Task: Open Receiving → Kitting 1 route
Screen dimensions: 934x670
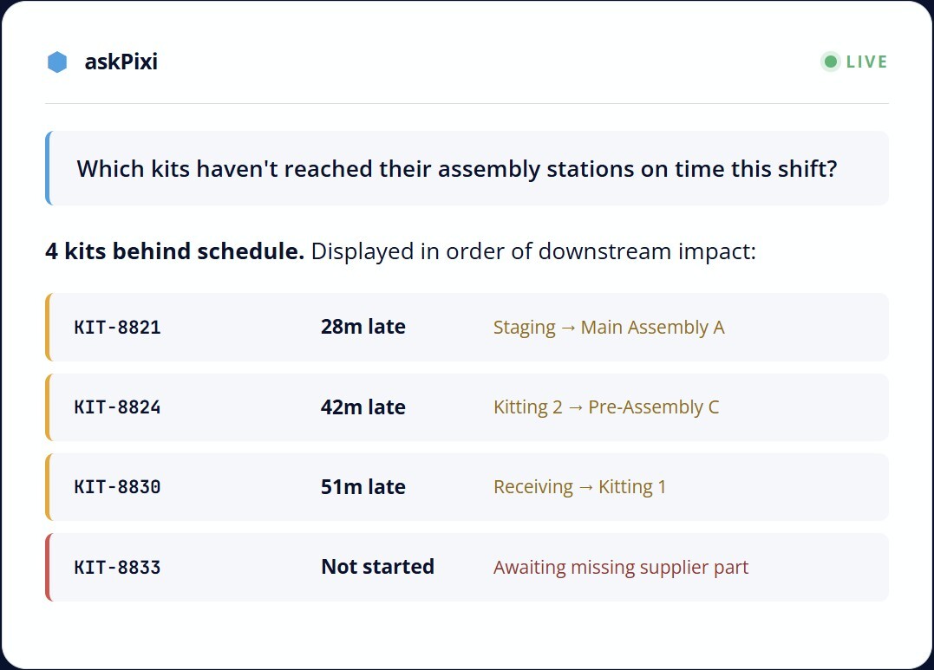Action: tap(579, 487)
